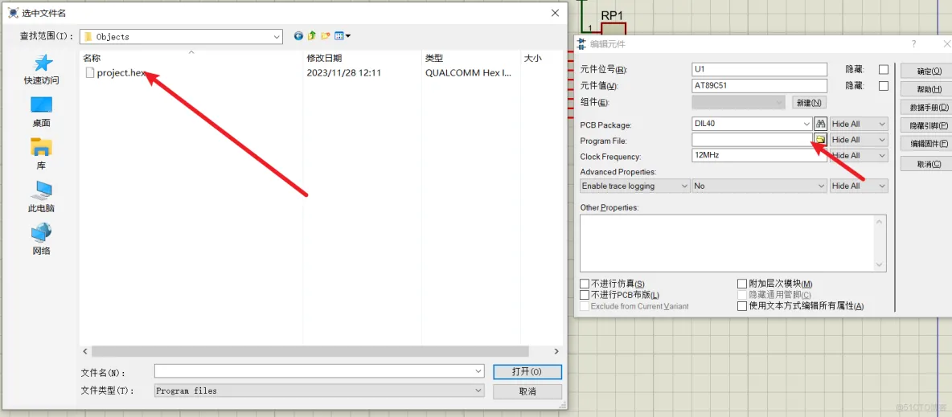Click the right arrow of file list scrollbar
Viewport: 952px width, 417px height.
[x=556, y=351]
